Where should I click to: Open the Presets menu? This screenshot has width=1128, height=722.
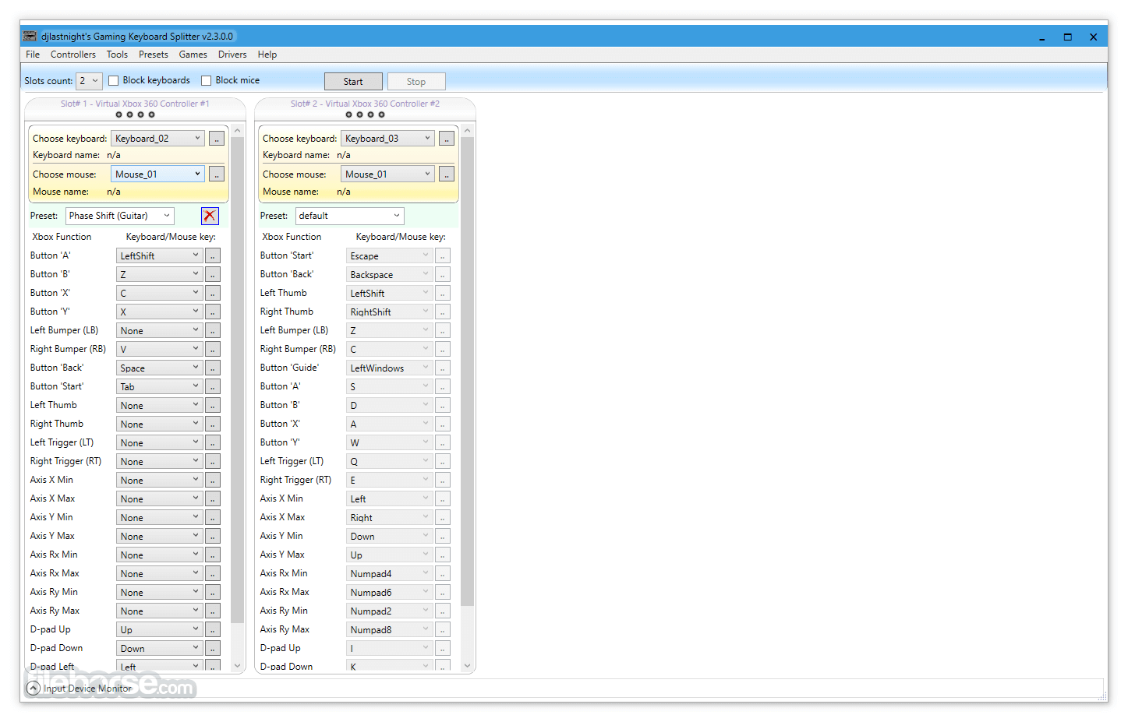point(154,55)
